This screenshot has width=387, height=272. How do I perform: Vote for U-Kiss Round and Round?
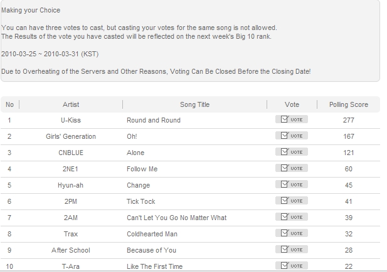click(x=292, y=119)
